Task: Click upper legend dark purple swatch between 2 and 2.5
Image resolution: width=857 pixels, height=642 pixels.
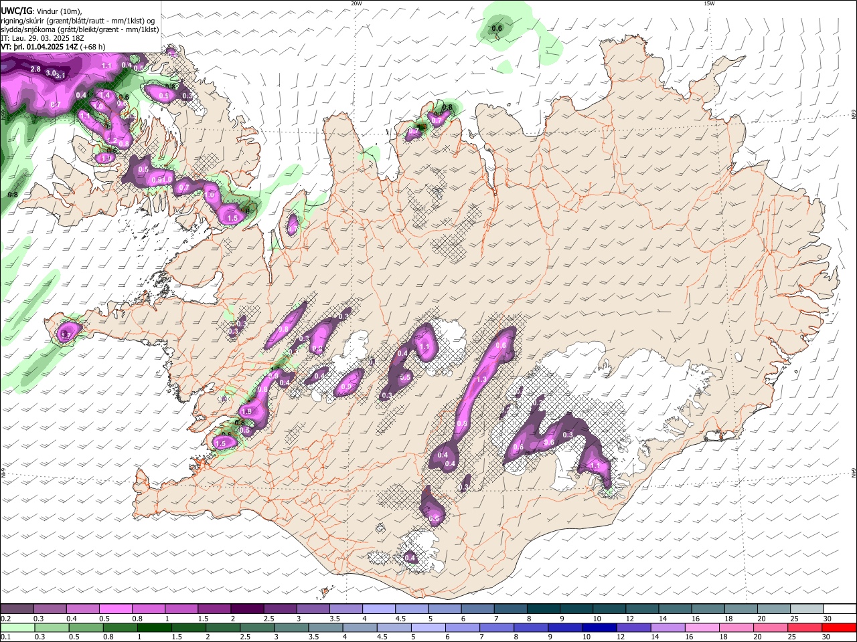Action: point(247,609)
